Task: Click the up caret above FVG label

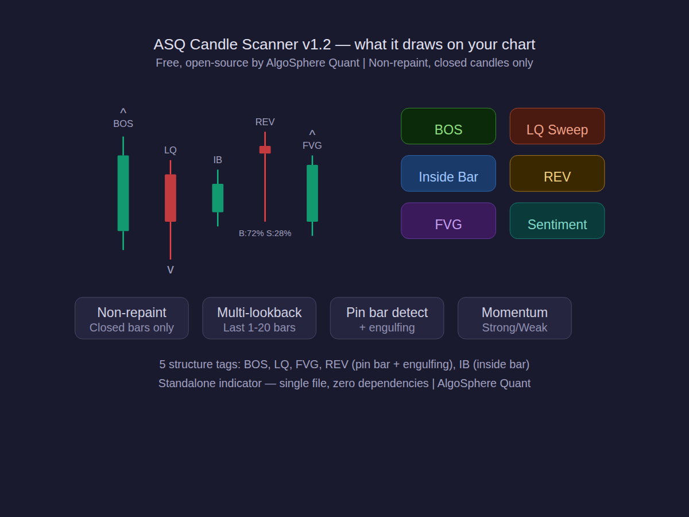Action: (312, 133)
